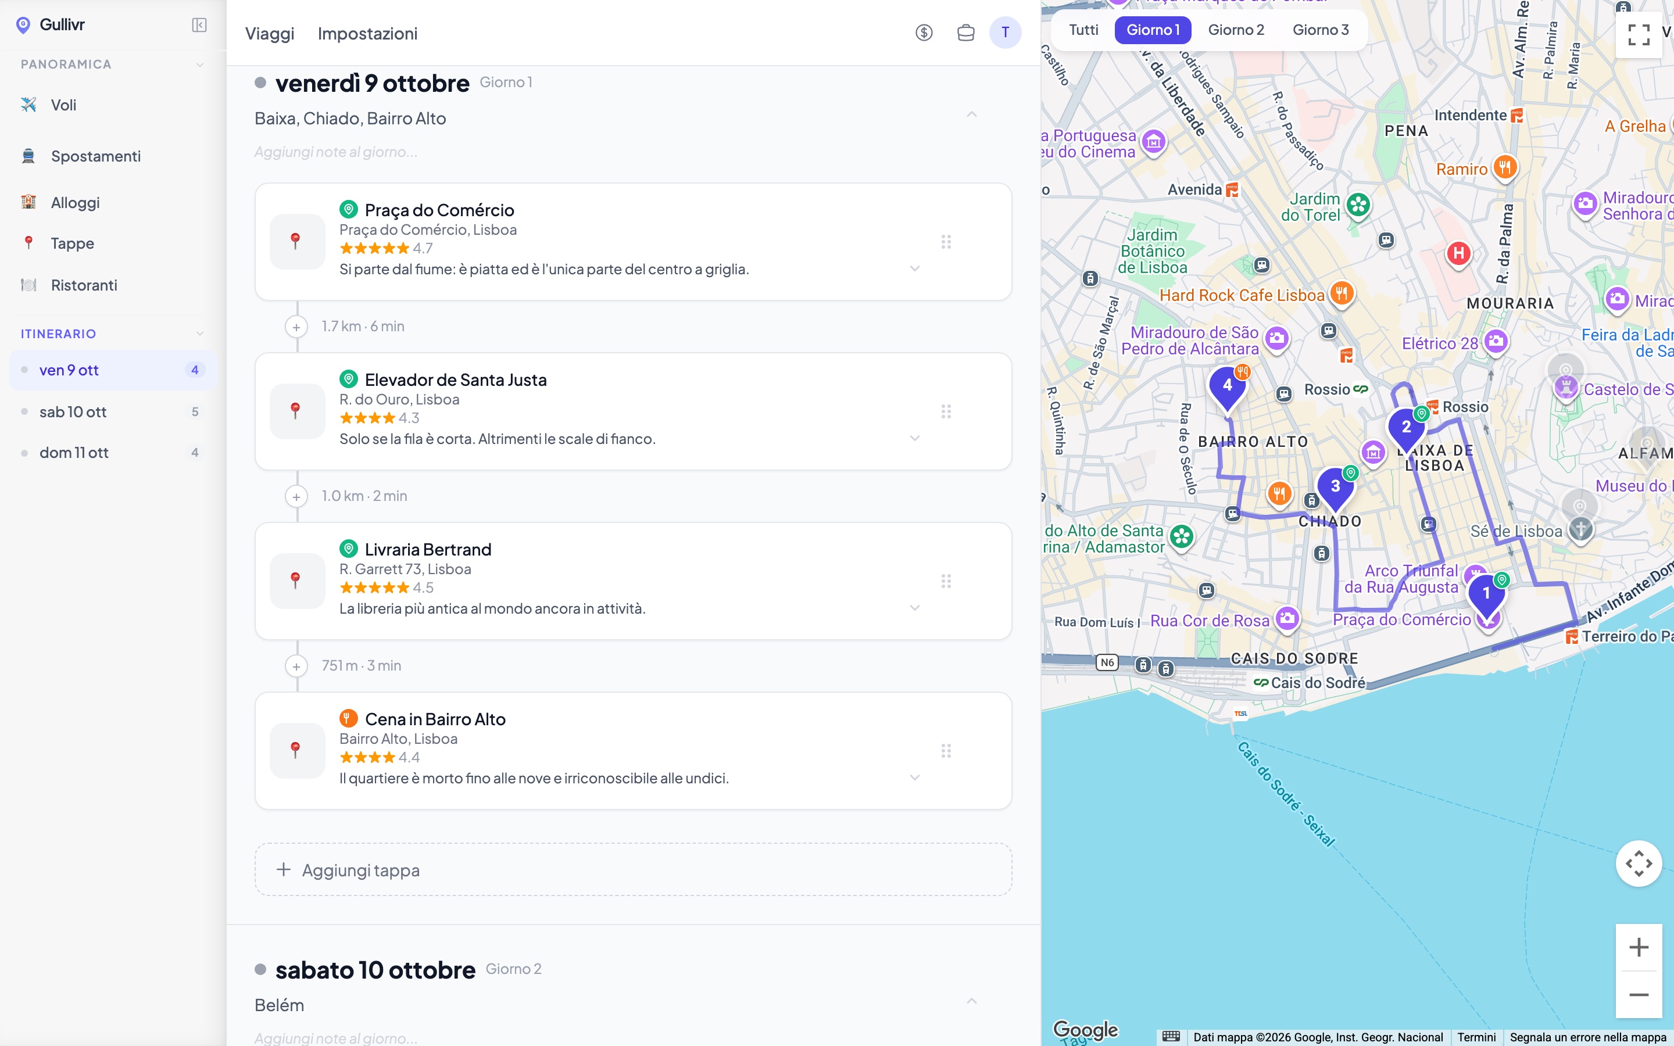Viewport: 1674px width, 1046px height.
Task: Click the Gullivr logo
Action: coord(51,25)
